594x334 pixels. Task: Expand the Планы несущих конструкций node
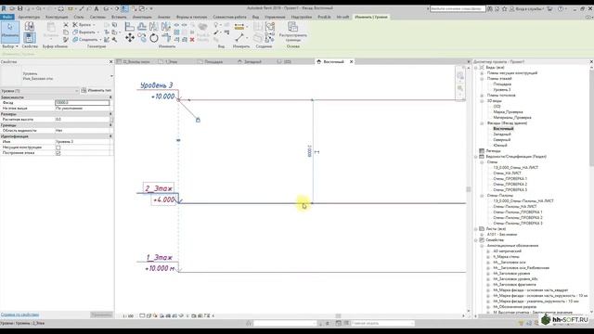pos(483,73)
